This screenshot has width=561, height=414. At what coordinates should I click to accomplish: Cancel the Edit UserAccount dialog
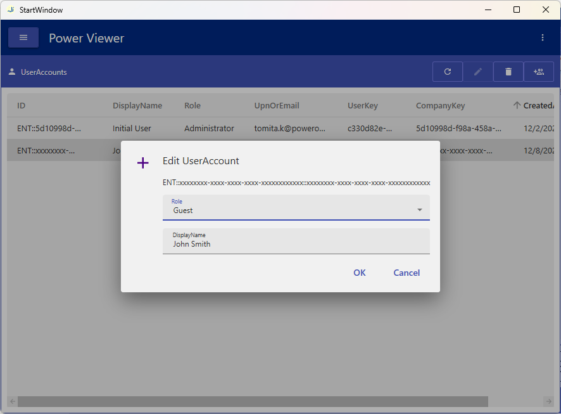click(x=407, y=273)
